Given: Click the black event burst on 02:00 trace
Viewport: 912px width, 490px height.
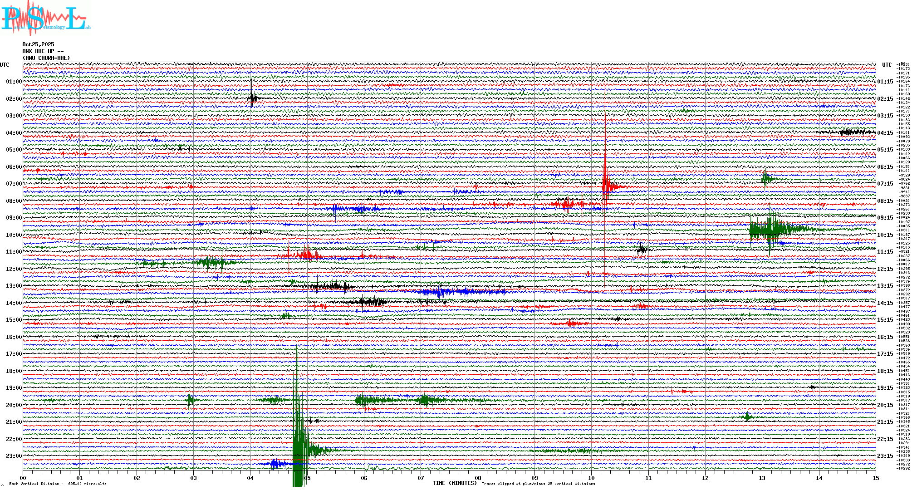Looking at the screenshot, I should click(x=253, y=98).
